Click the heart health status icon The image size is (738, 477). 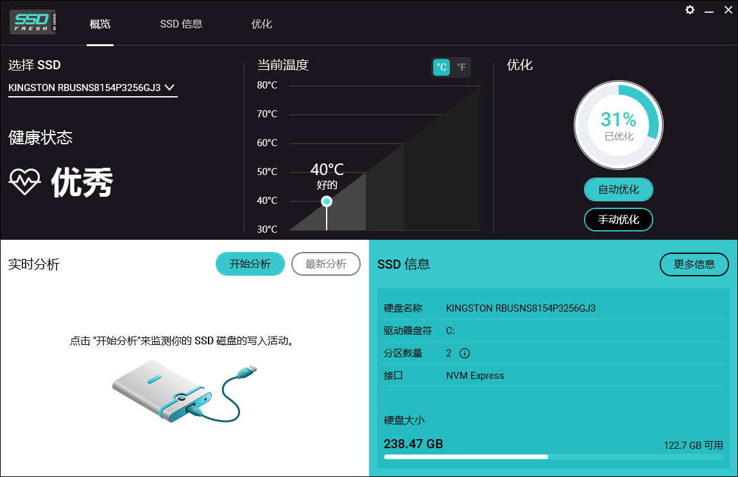24,182
